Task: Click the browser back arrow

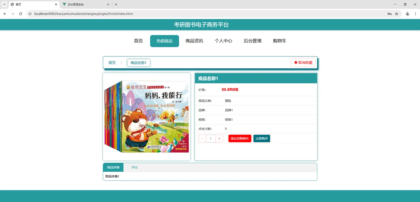Action: (x=5, y=14)
